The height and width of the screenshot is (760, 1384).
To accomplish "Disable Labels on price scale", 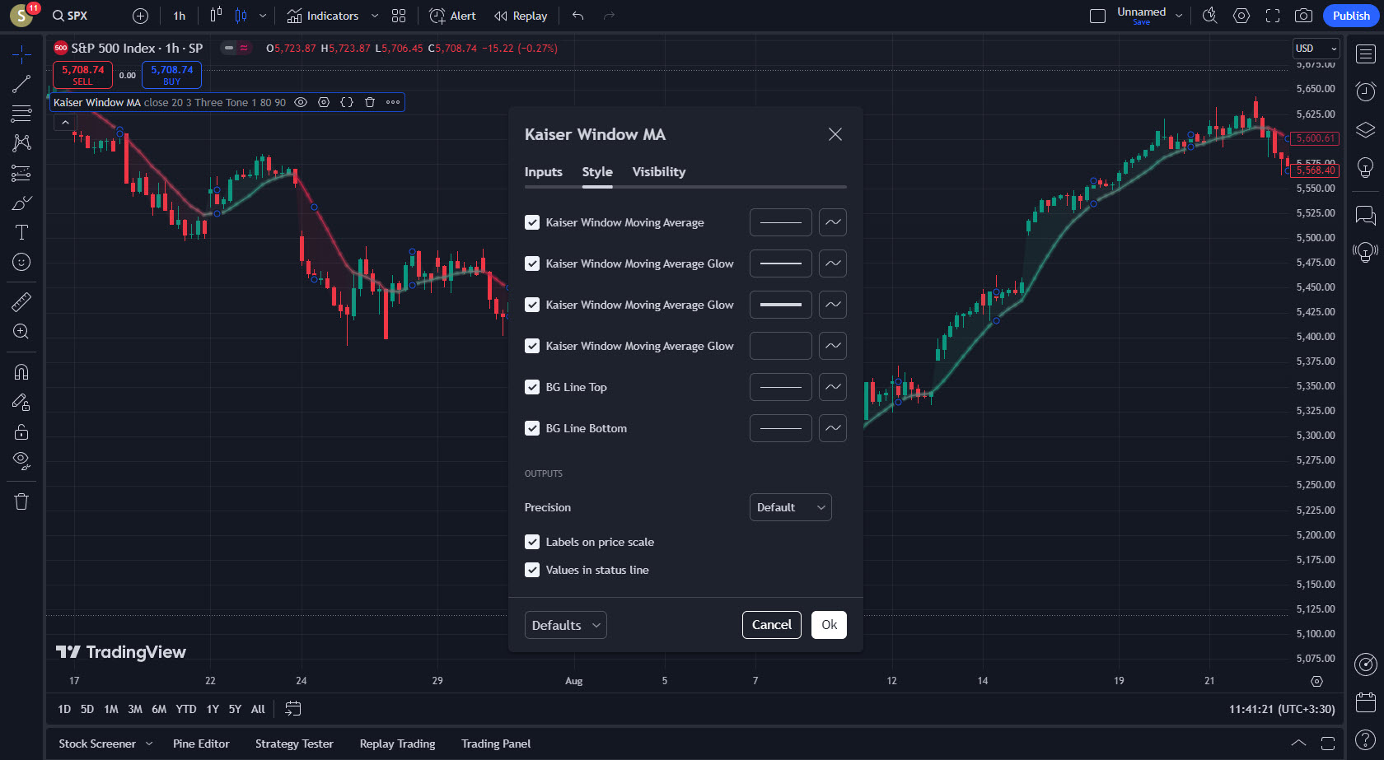I will click(532, 542).
